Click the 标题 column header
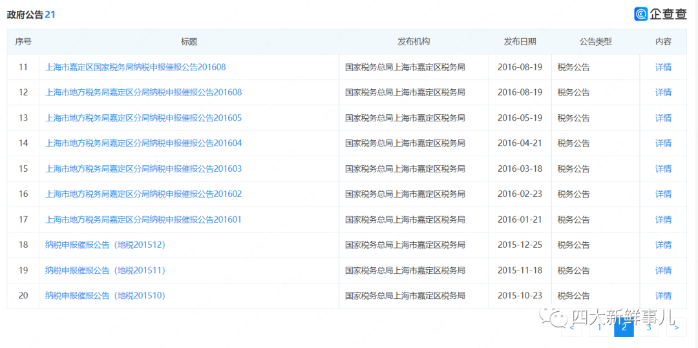The height and width of the screenshot is (348, 698). click(189, 42)
